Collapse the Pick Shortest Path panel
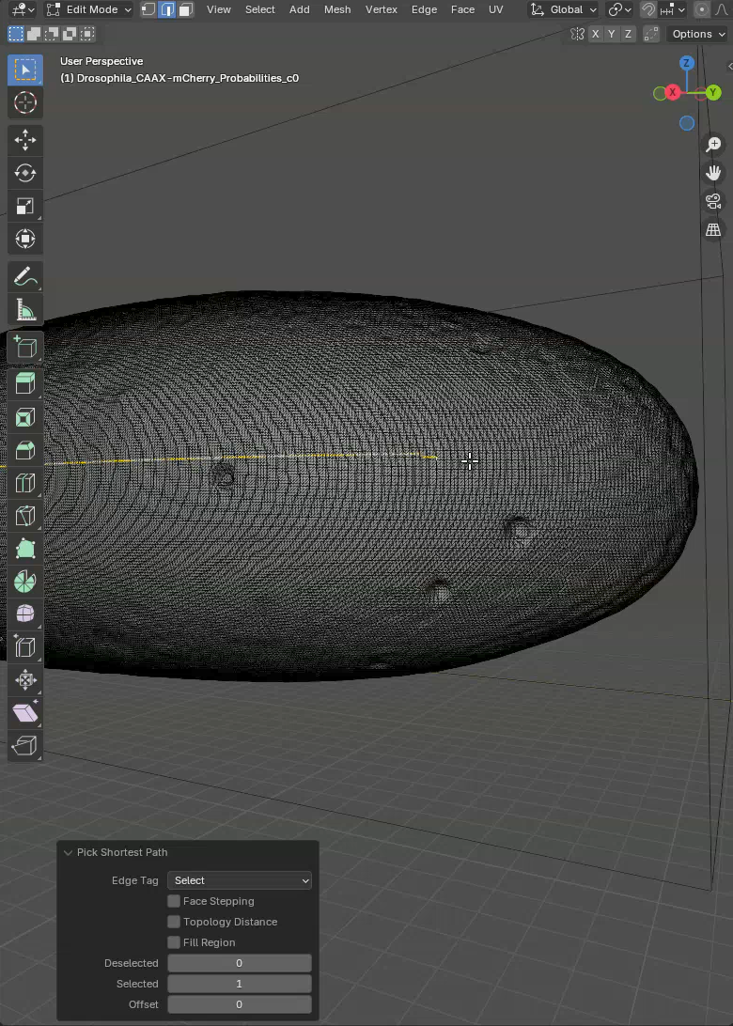The height and width of the screenshot is (1026, 733). [69, 852]
